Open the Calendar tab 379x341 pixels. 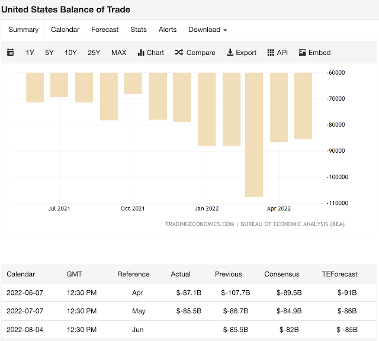(65, 30)
